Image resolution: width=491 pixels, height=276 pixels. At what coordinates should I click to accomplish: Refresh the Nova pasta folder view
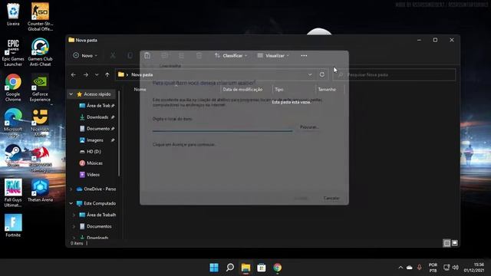[322, 74]
